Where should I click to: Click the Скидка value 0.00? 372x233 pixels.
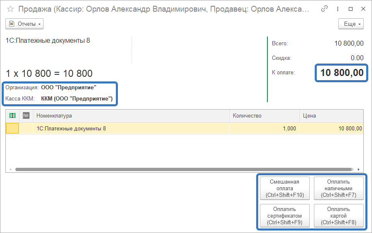click(x=357, y=58)
